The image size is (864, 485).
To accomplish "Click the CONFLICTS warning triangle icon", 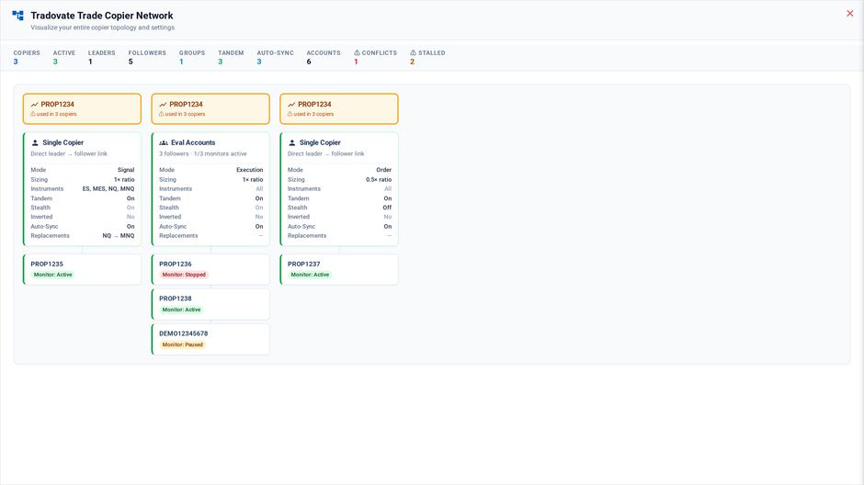I will tap(357, 53).
